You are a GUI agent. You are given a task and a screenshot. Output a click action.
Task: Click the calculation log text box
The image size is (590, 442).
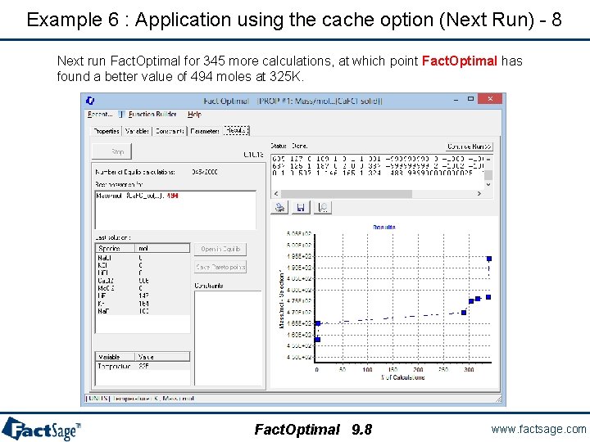(378, 171)
